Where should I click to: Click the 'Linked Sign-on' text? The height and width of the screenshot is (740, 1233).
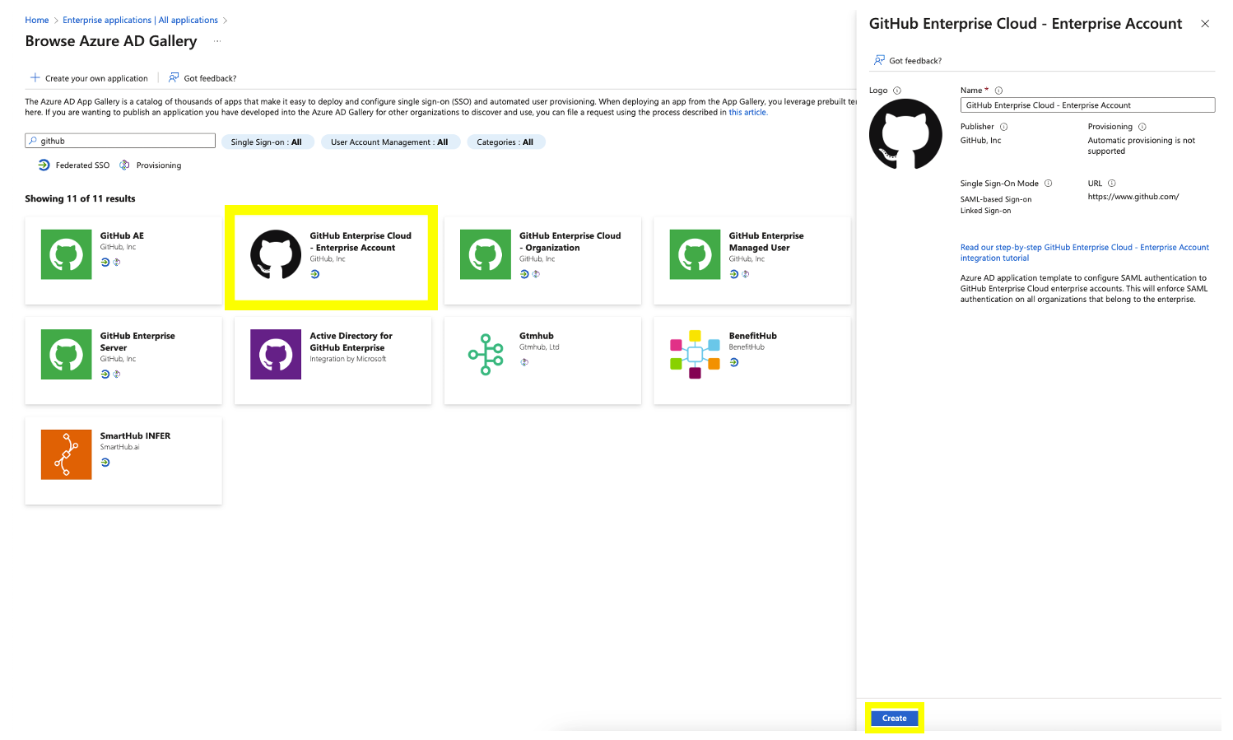click(x=985, y=211)
